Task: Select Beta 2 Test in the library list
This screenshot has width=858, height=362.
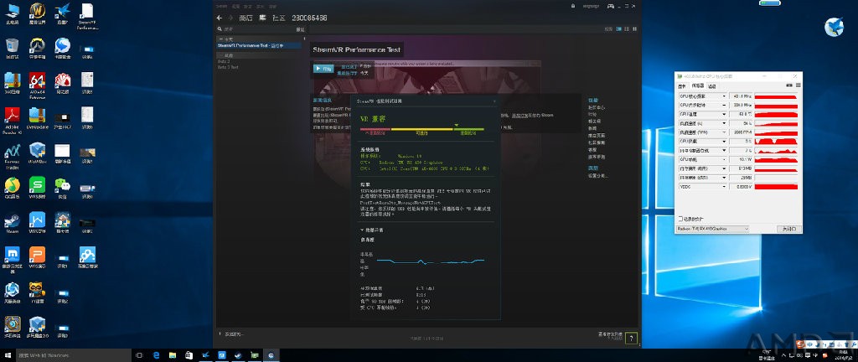Action: point(228,67)
